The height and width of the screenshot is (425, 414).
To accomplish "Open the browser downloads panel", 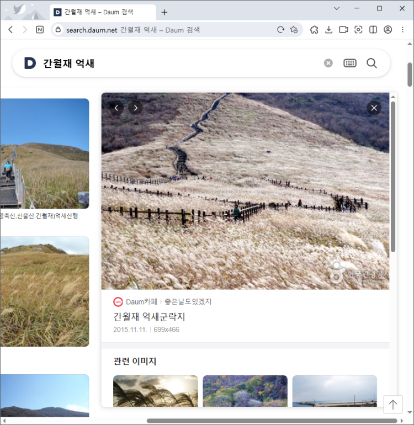I will tap(329, 30).
